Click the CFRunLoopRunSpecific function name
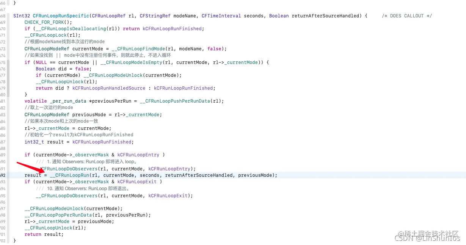Screen dimensions: 466x245 [x=61, y=16]
